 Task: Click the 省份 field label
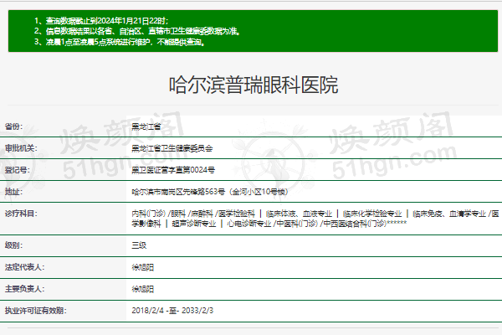tap(13, 126)
